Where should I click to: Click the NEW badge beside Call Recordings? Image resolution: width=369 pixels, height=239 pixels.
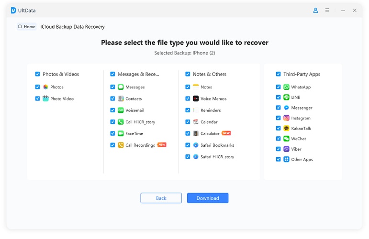[162, 144]
